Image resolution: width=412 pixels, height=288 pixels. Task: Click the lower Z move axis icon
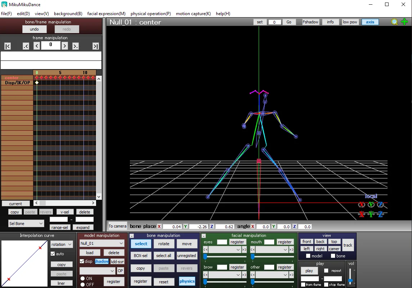click(380, 214)
